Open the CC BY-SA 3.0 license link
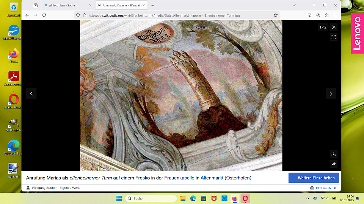364x204 pixels. point(326,188)
